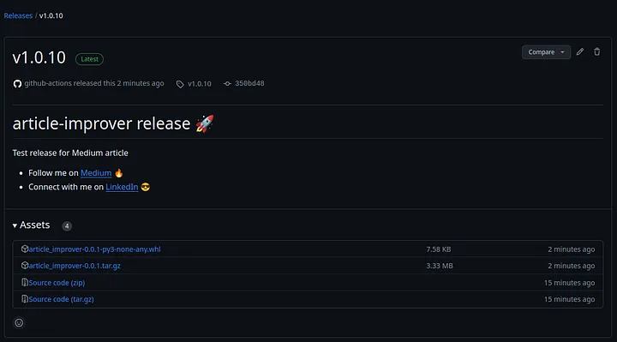Click '2 minutes ago' in the article_improver tar.gz row

point(572,266)
